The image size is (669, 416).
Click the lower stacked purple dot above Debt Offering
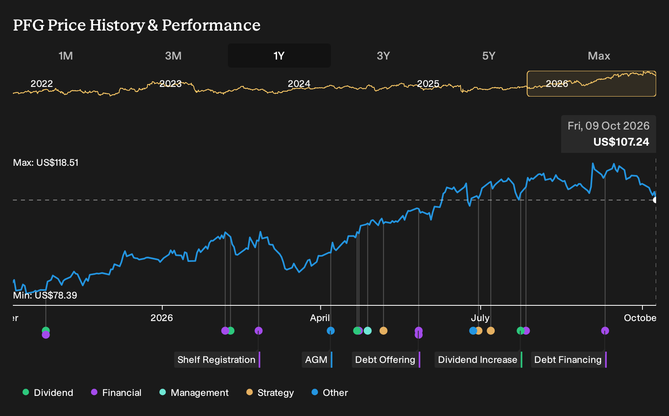419,335
